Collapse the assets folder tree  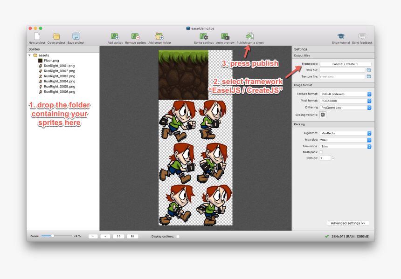(x=29, y=55)
